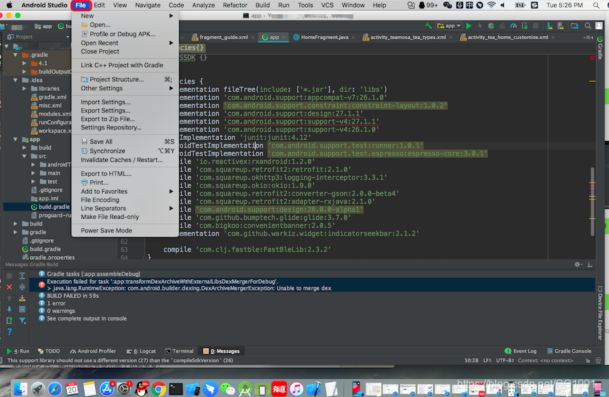
Task: Click the Sync Project with Gradle Files icon
Action: click(x=549, y=26)
